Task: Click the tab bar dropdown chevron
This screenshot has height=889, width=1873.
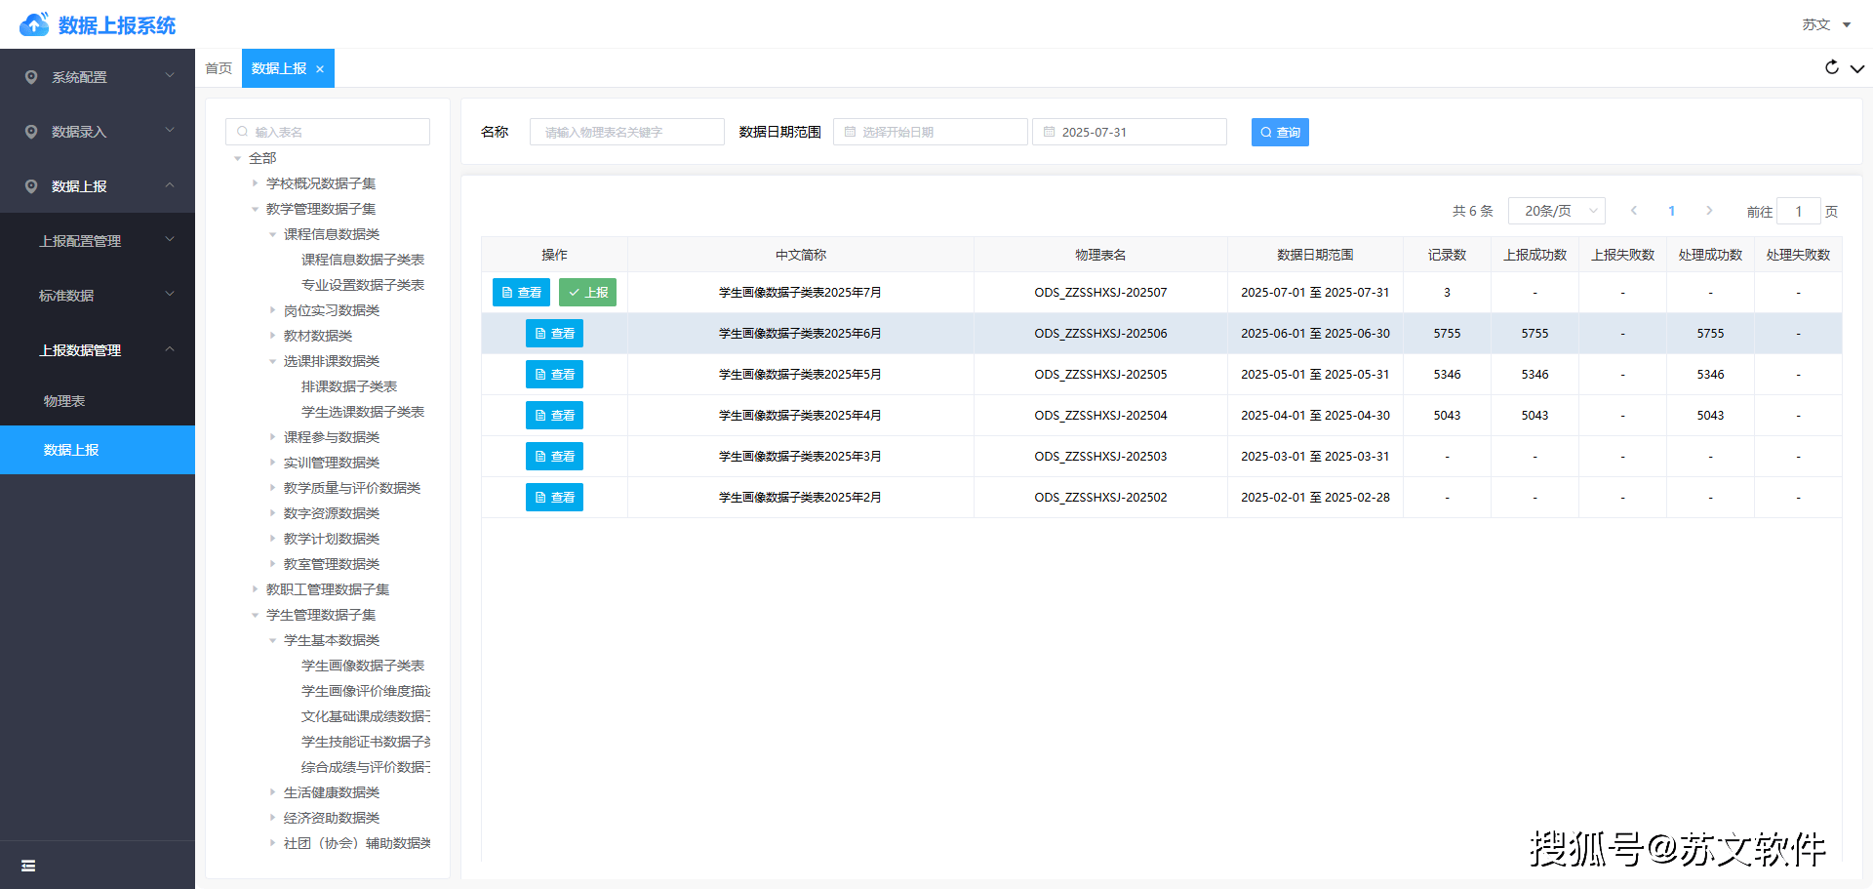Action: click(1856, 68)
